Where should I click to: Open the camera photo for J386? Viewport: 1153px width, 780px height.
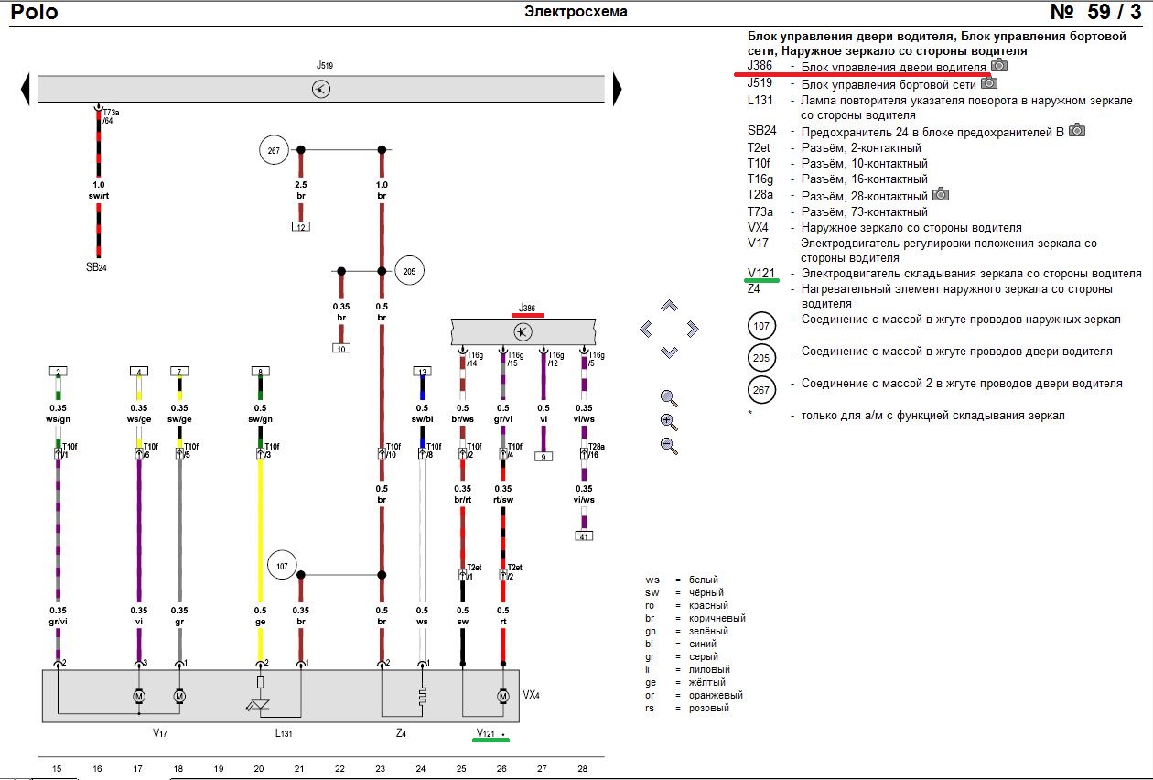click(x=999, y=66)
